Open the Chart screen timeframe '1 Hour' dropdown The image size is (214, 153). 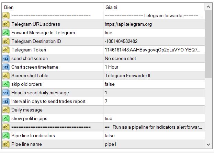(153, 67)
